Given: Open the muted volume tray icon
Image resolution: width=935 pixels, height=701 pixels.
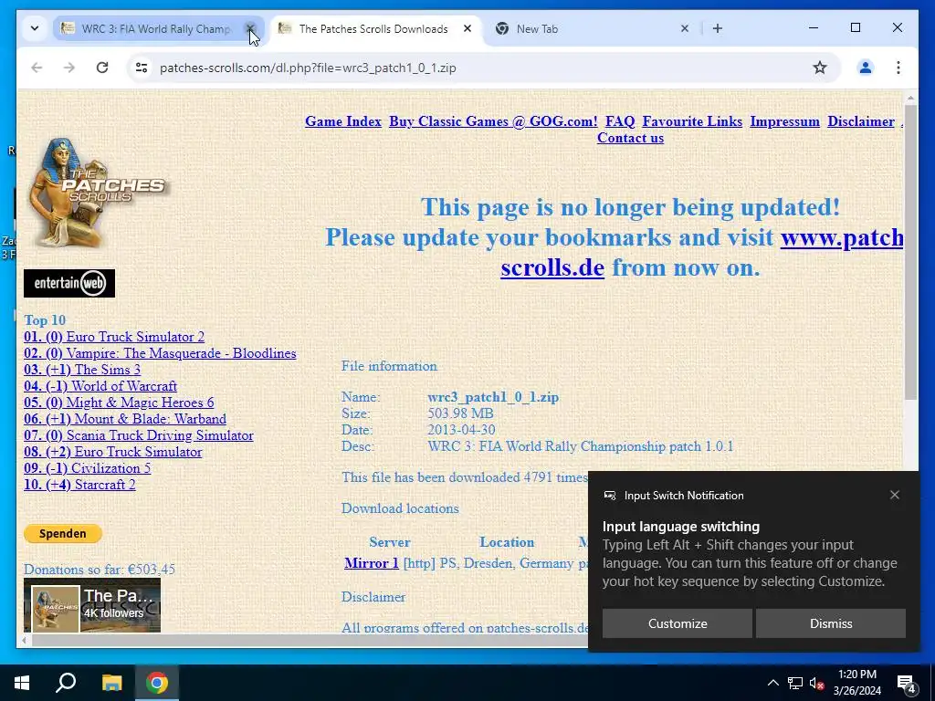Looking at the screenshot, I should (816, 683).
